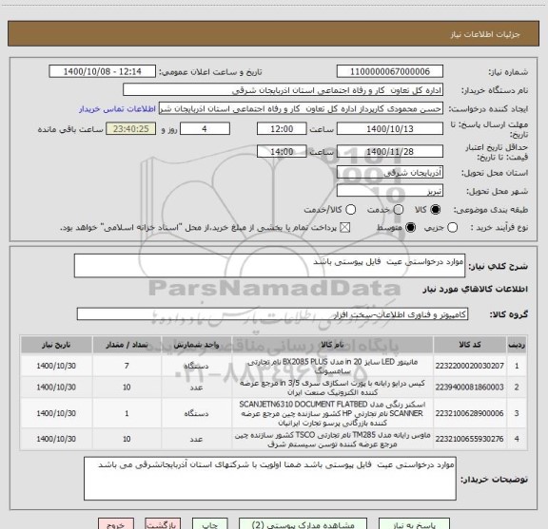Click the شماره نیاز number field
Image resolution: width=548 pixels, height=529 pixels.
(390, 71)
